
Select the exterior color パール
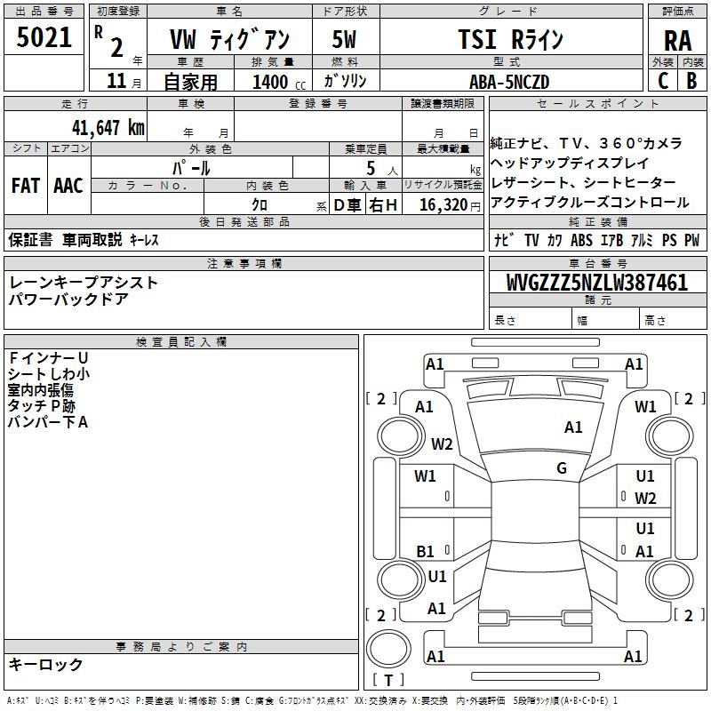[191, 168]
